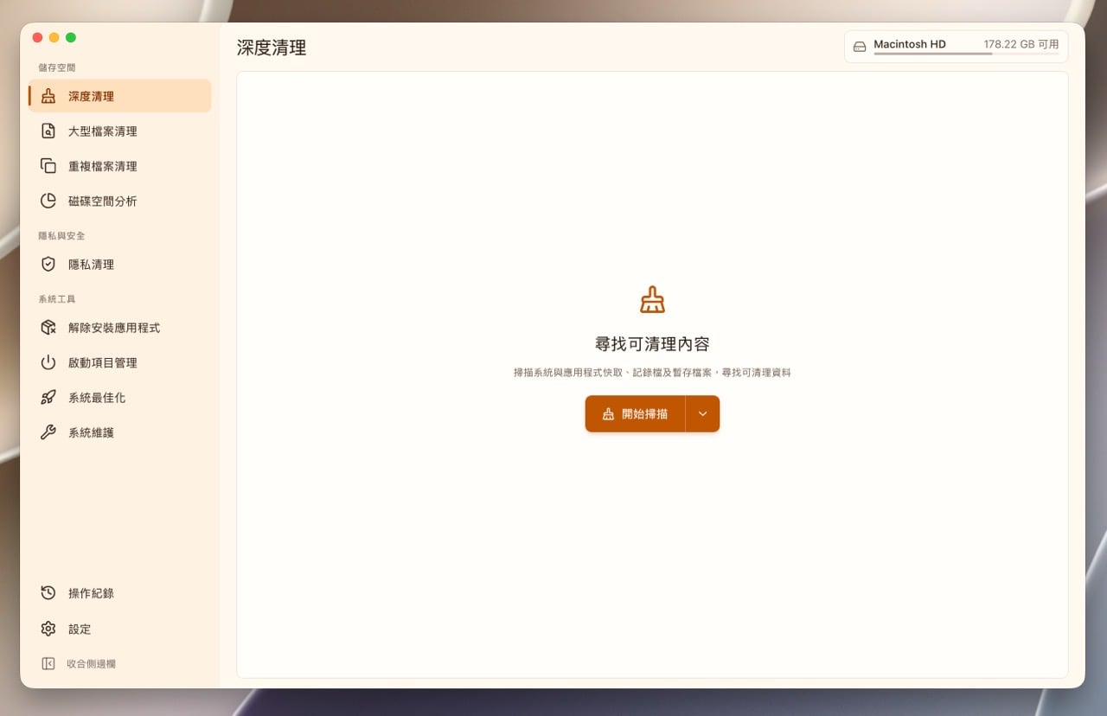The height and width of the screenshot is (716, 1107).
Task: Open the 大型檔案清理 section
Action: click(x=119, y=131)
